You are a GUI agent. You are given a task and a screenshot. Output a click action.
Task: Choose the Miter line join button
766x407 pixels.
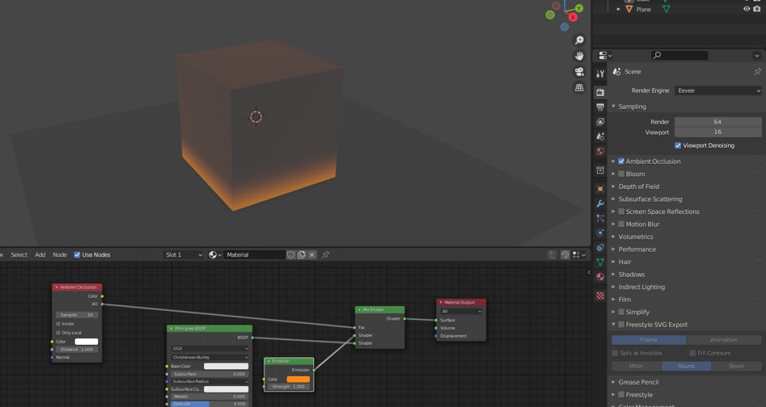[x=636, y=366]
